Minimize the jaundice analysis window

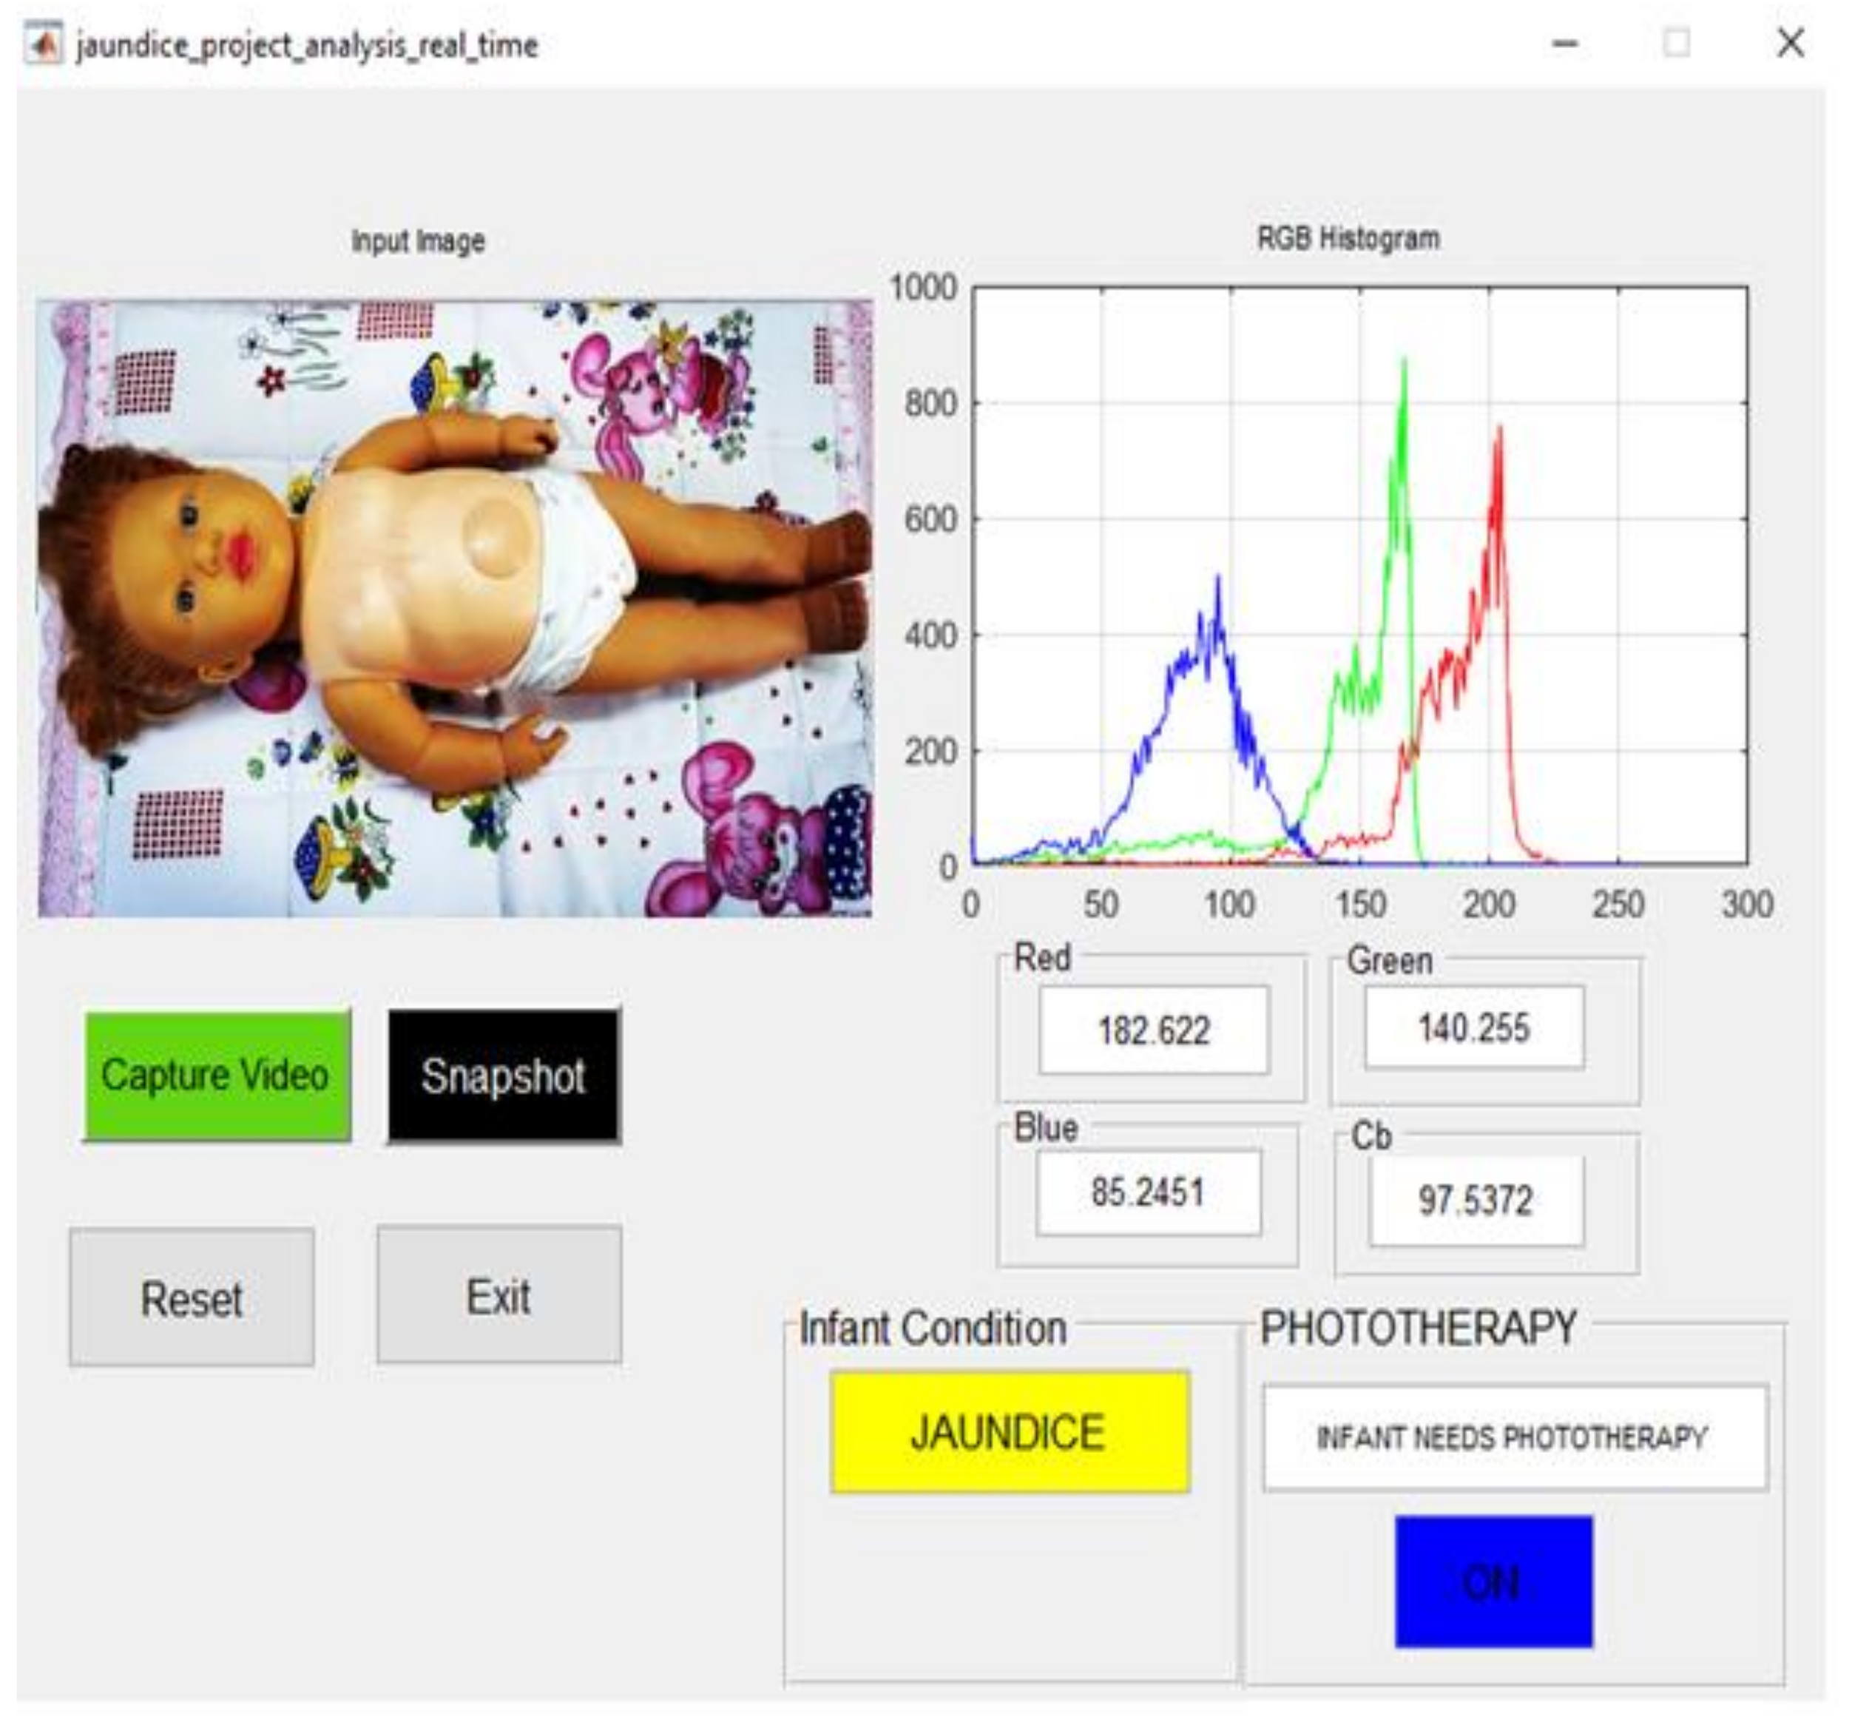[x=1565, y=43]
